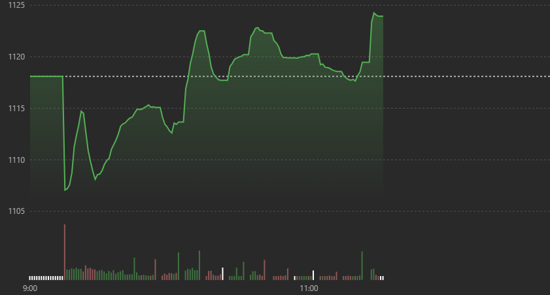
Task: Click the 1105 price axis label
Action: pyautogui.click(x=16, y=211)
